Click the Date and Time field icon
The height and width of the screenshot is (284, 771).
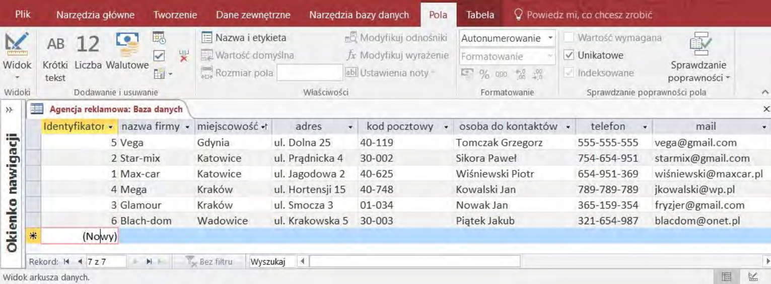click(x=159, y=37)
